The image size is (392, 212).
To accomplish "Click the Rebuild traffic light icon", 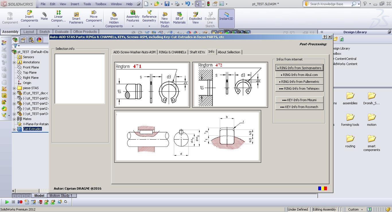I will (208, 4).
